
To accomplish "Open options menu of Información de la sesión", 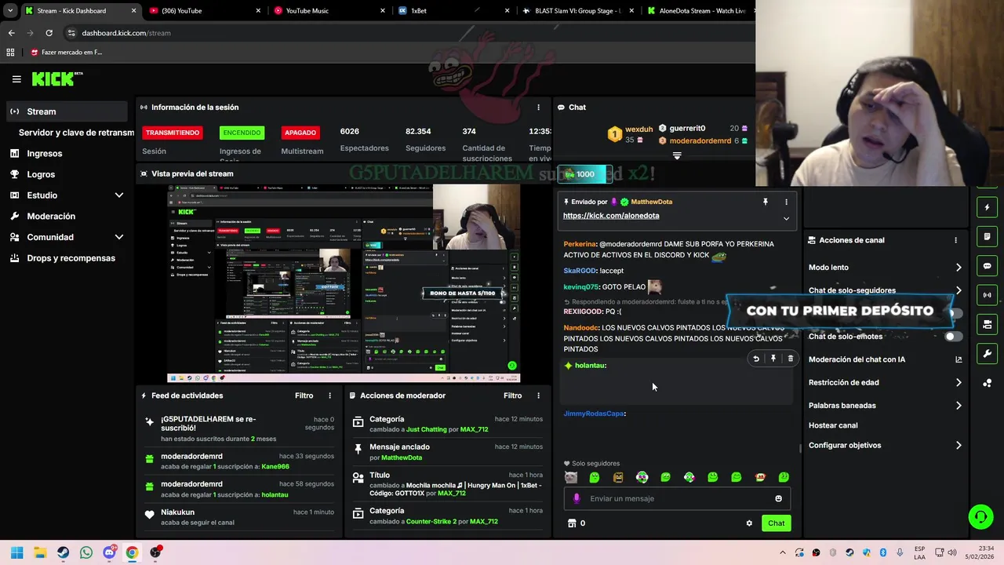I will coord(538,108).
